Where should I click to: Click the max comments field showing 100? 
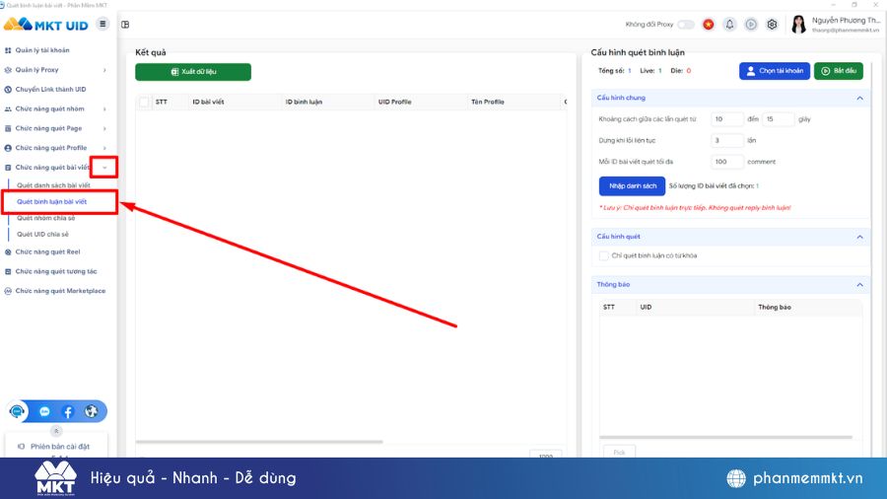click(x=727, y=162)
